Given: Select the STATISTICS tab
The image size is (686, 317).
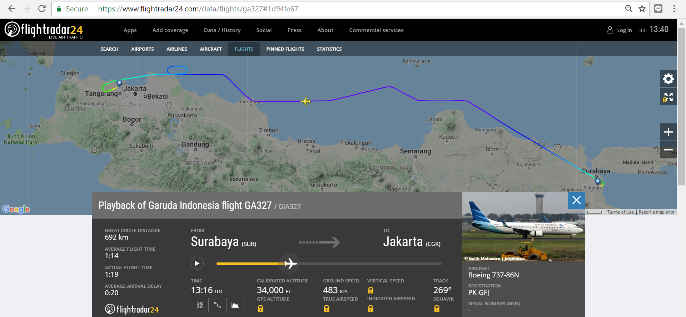Looking at the screenshot, I should tap(329, 49).
